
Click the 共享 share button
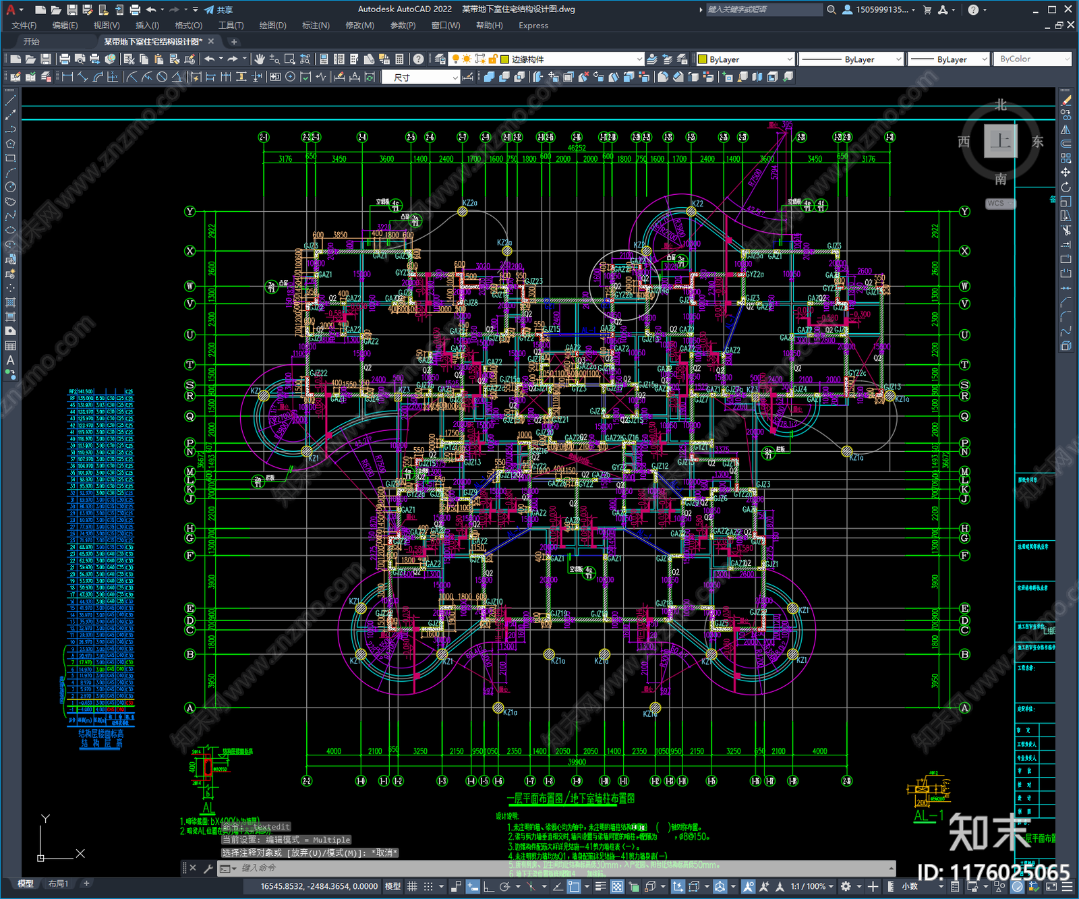click(219, 9)
